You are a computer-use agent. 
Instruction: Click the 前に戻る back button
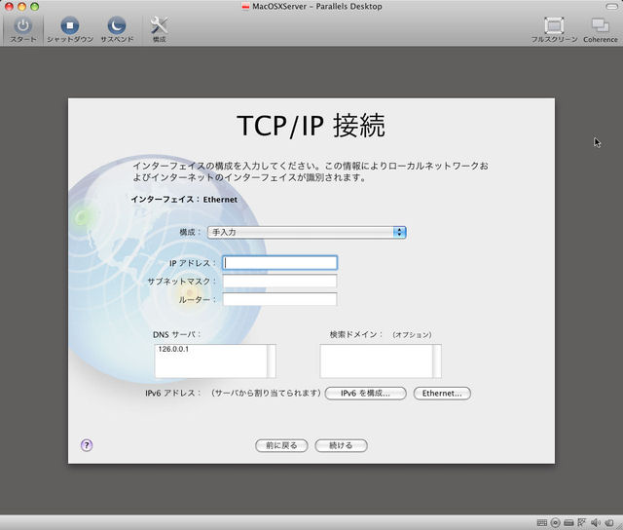point(281,445)
